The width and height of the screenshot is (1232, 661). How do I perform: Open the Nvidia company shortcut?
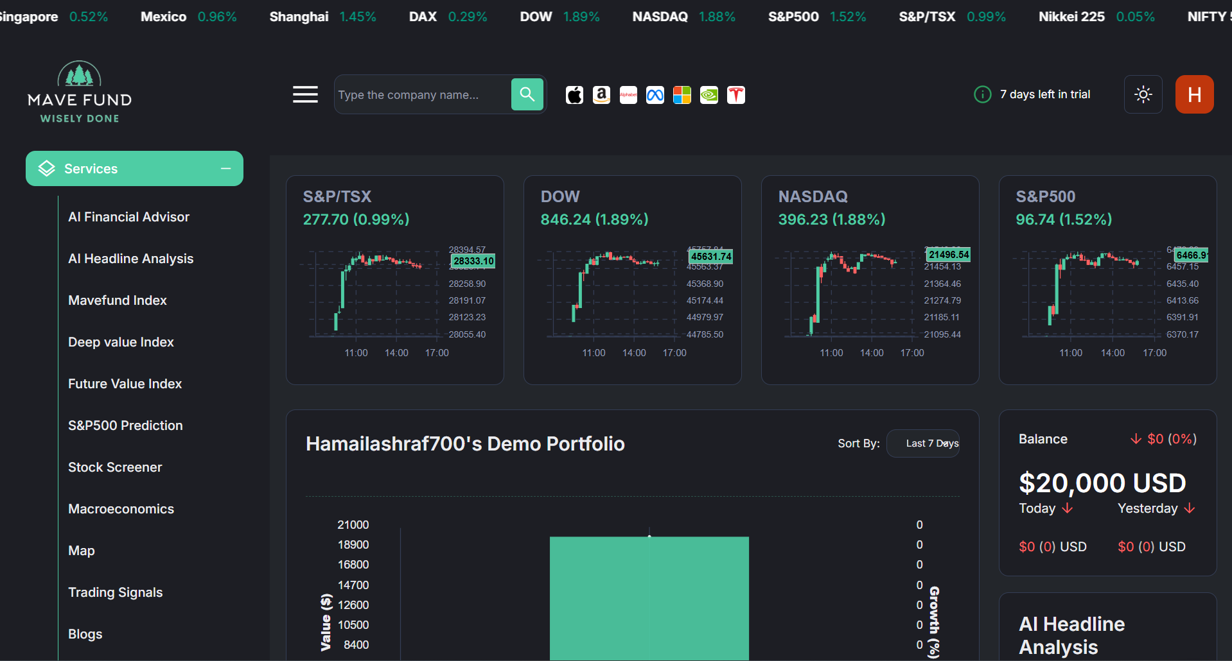[x=708, y=94]
